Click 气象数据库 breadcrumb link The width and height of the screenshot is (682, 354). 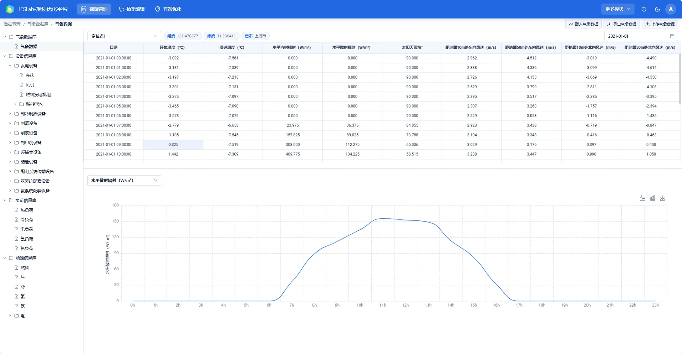pyautogui.click(x=38, y=24)
